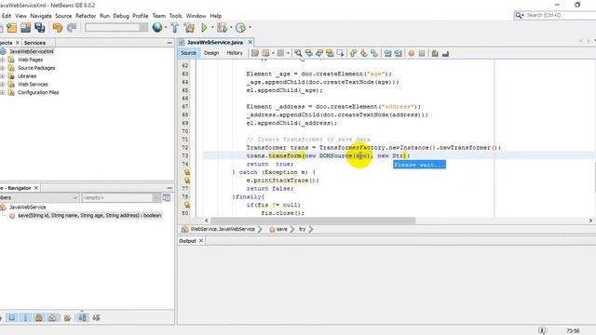Open the browser globe dropdown arrow
The width and height of the screenshot is (596, 335).
point(166,27)
